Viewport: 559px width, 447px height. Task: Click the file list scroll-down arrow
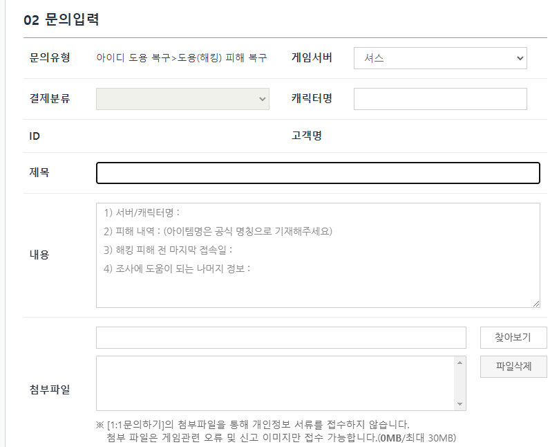pyautogui.click(x=460, y=404)
